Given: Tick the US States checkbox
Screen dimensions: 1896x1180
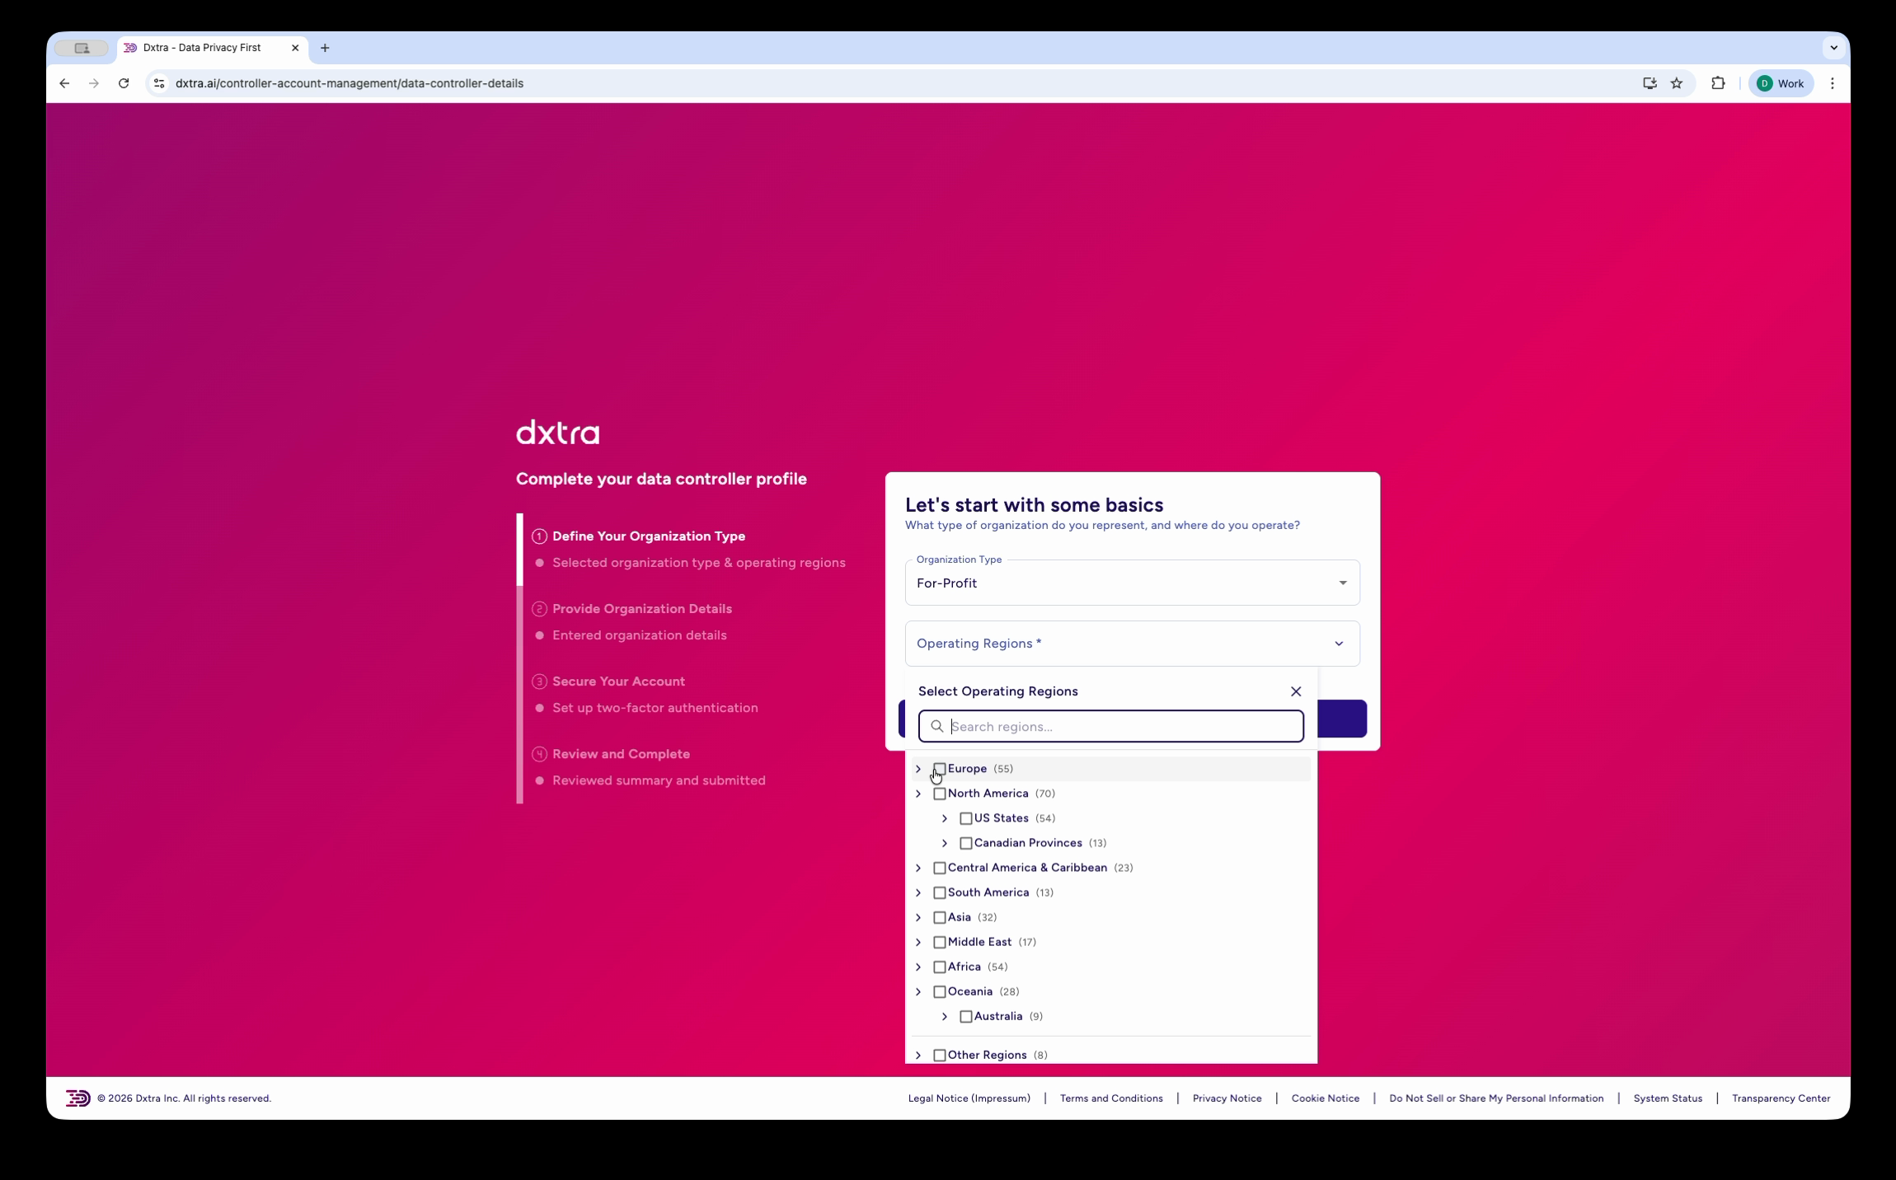Looking at the screenshot, I should tap(965, 818).
